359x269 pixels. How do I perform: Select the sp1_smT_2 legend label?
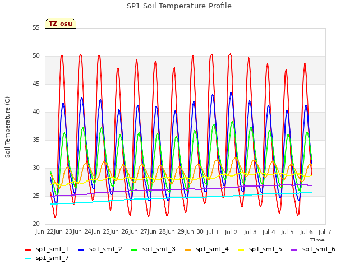click(105, 249)
